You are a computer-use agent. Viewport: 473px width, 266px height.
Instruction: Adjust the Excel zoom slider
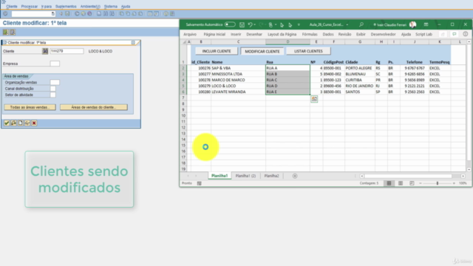pos(437,183)
